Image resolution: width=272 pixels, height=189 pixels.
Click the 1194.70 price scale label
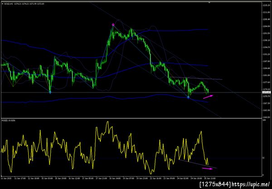tap(266, 47)
